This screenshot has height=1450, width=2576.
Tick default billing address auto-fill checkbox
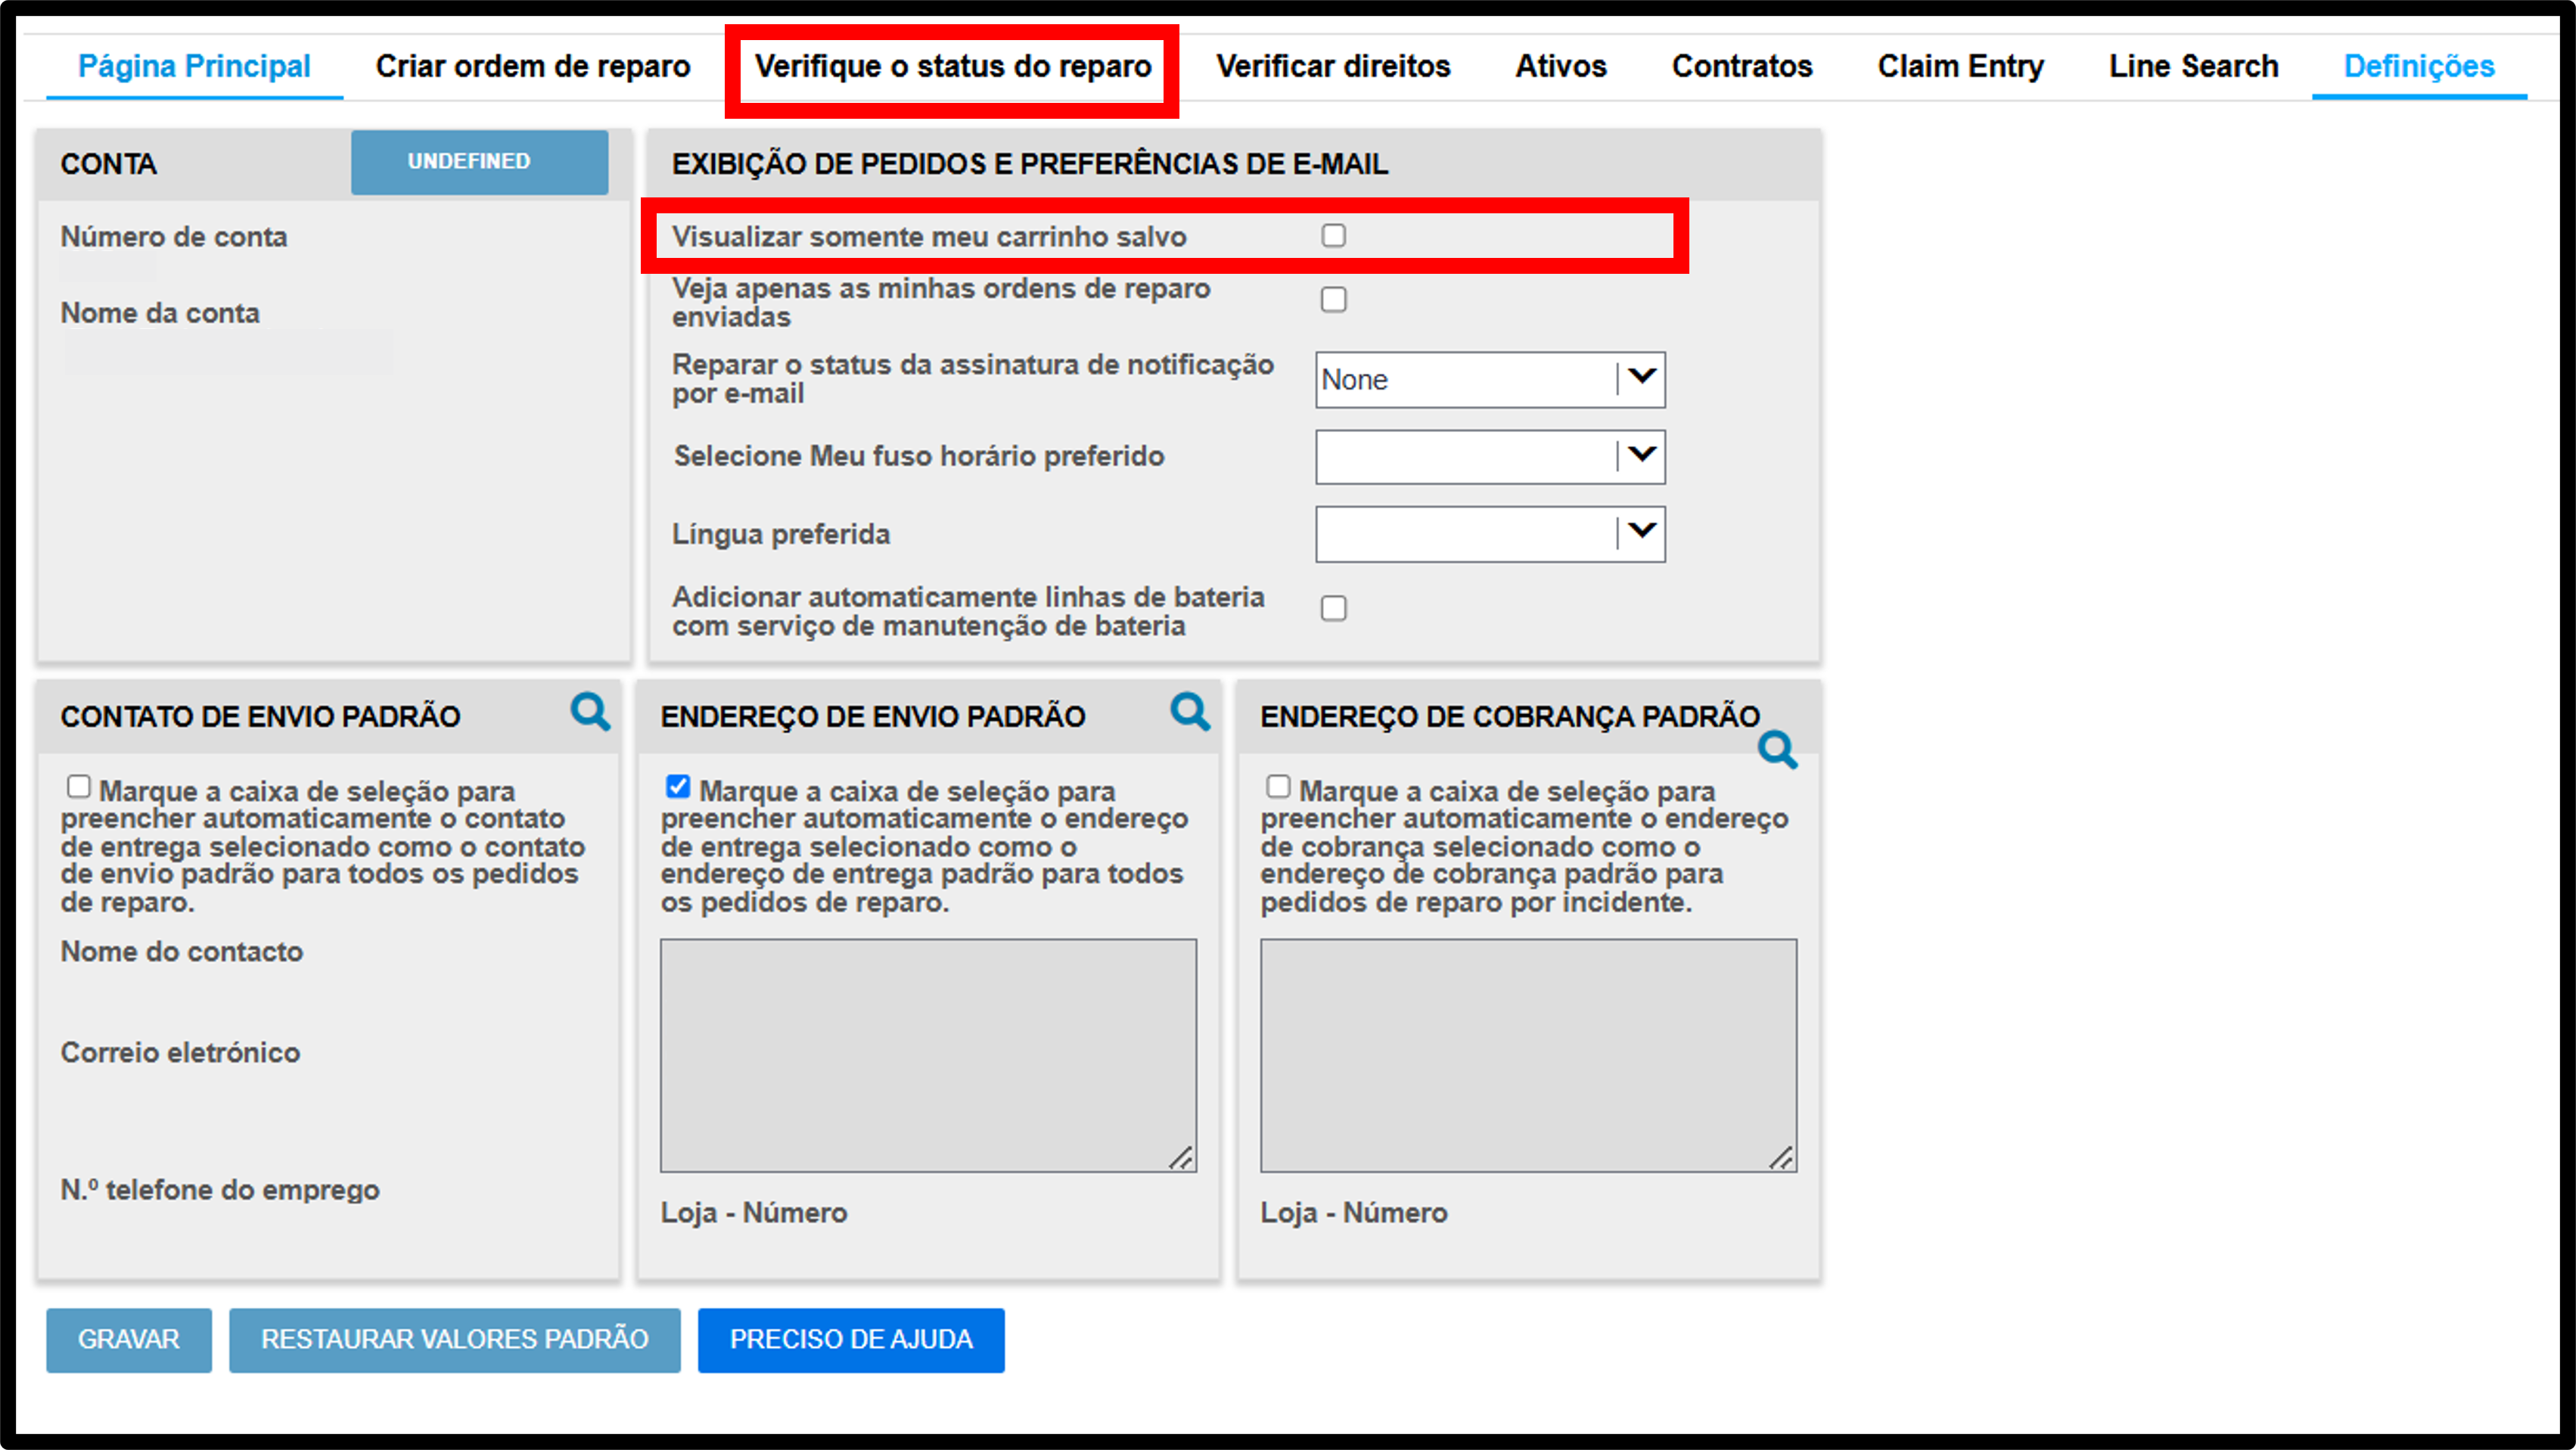[x=1278, y=787]
